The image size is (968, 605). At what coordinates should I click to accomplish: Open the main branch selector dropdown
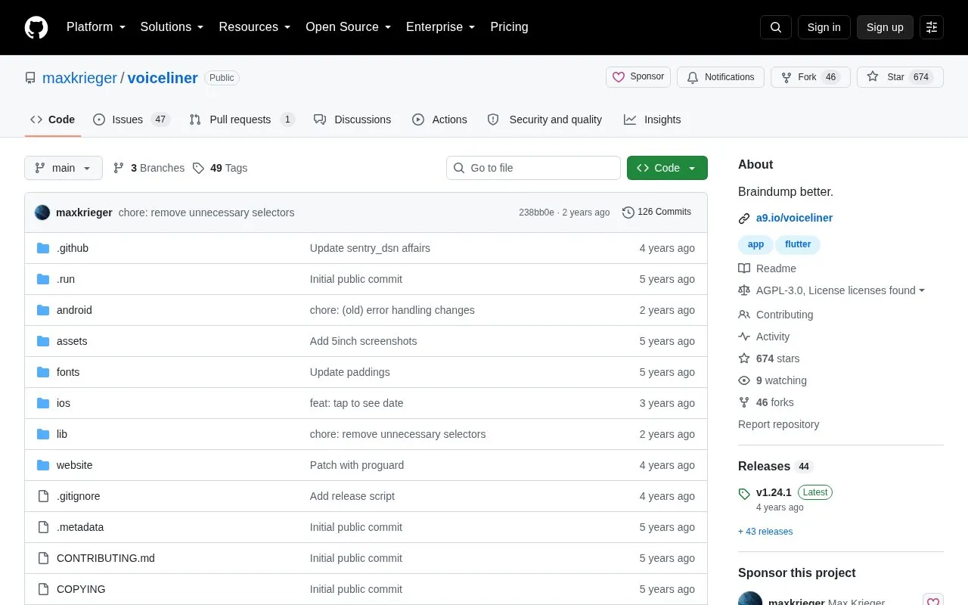pos(64,168)
